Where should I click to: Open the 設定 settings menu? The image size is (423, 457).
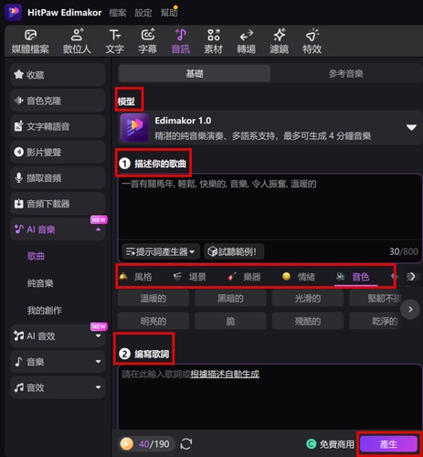(x=143, y=13)
